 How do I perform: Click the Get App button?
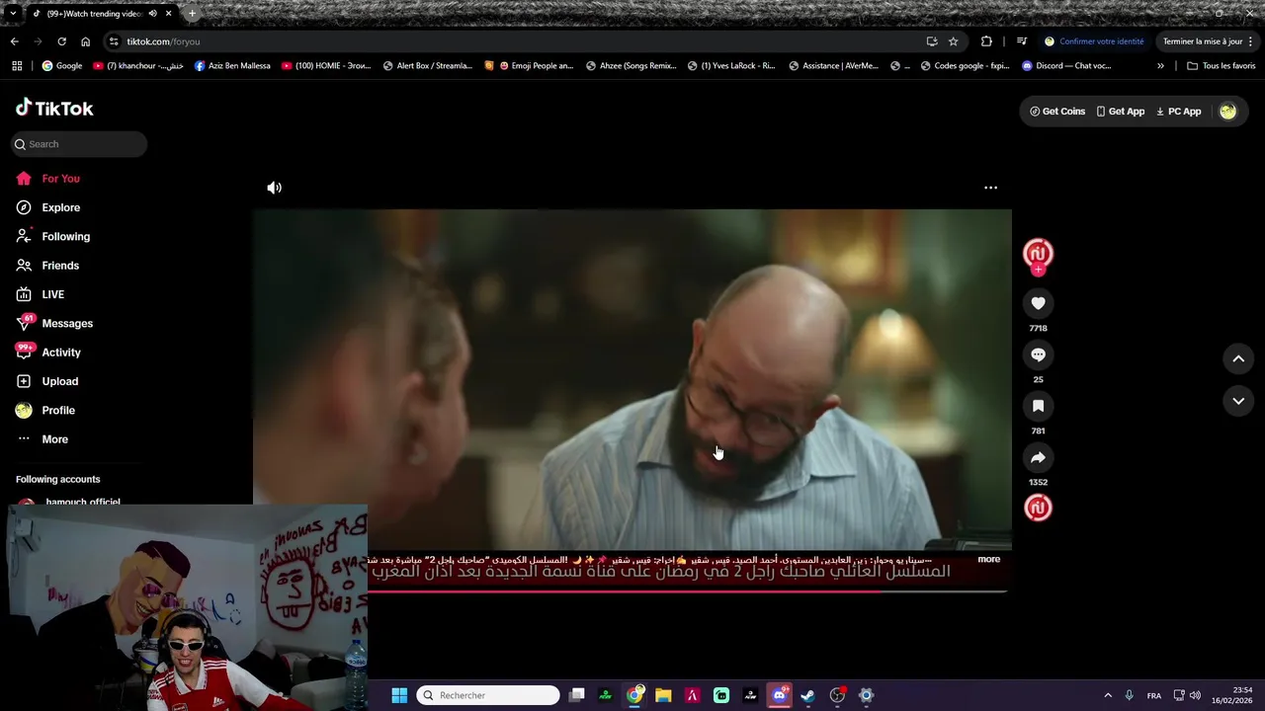click(1121, 112)
